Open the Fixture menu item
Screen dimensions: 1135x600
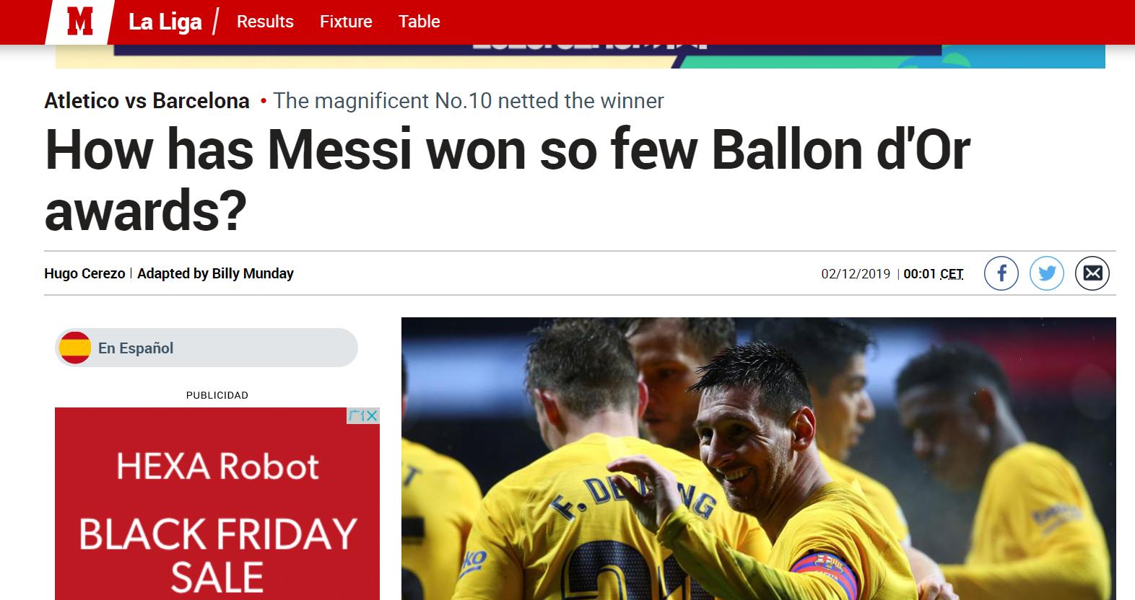tap(346, 22)
